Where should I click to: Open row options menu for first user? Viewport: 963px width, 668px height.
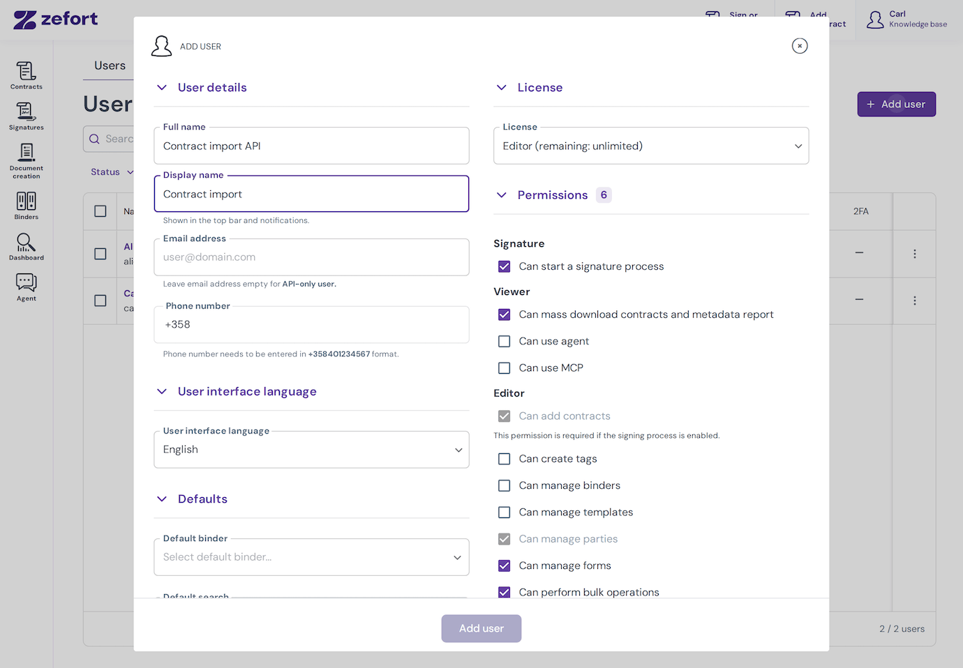pos(914,254)
